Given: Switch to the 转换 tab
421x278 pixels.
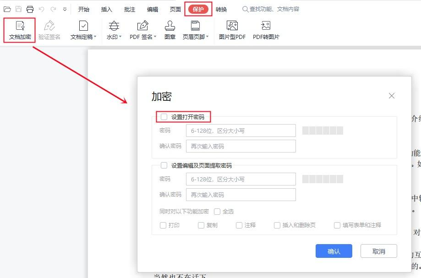Looking at the screenshot, I should 221,9.
